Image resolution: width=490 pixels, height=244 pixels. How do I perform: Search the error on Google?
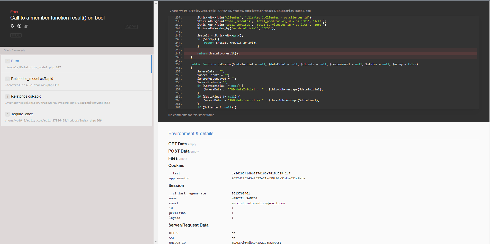12,26
